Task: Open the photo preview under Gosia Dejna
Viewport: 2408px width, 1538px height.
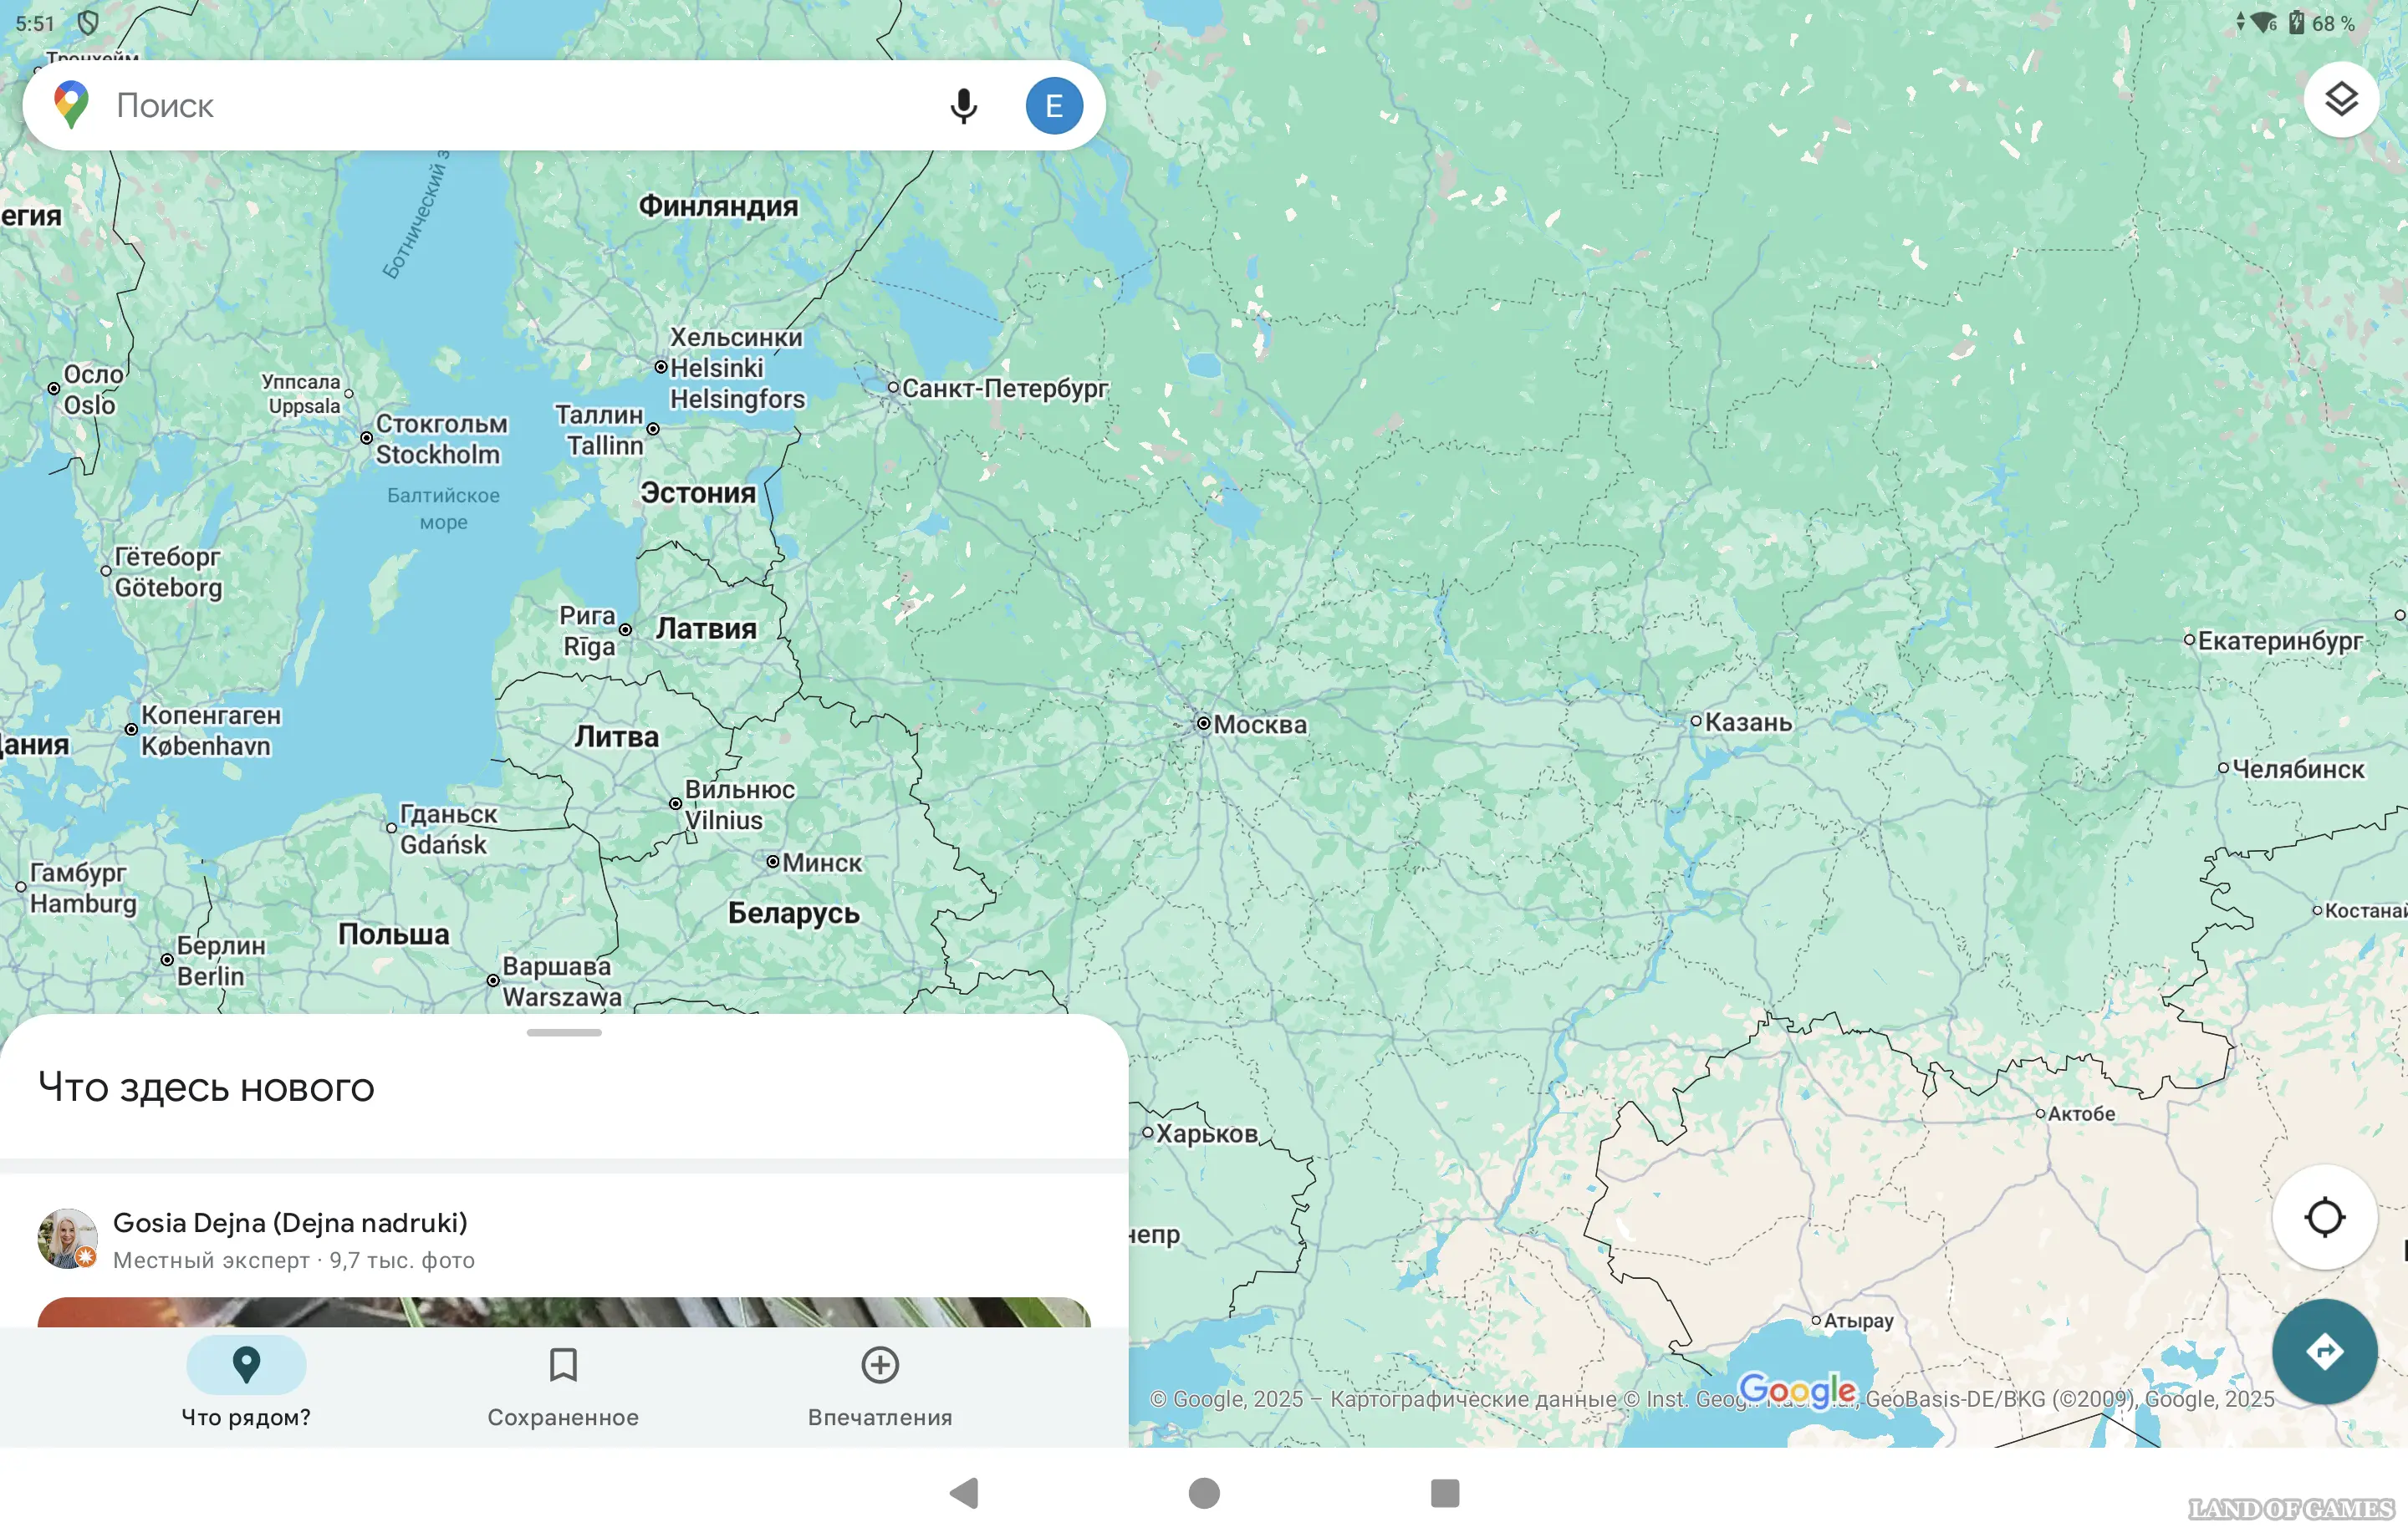Action: click(563, 1312)
